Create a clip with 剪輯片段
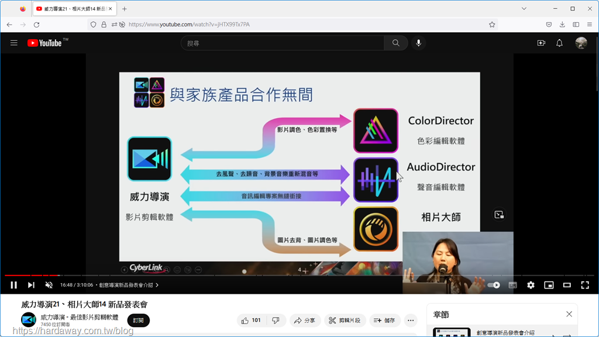The image size is (599, 337). tap(345, 321)
